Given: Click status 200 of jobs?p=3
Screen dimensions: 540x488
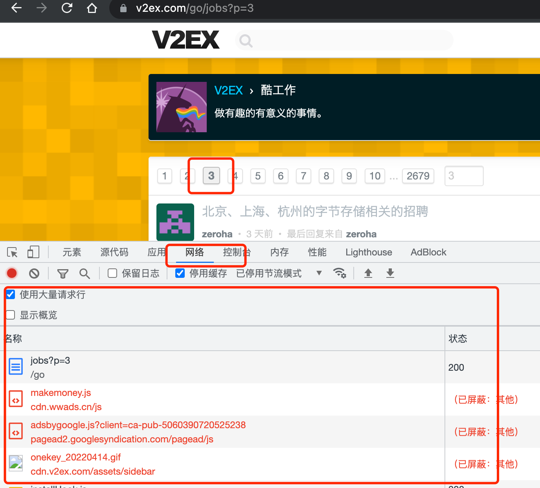Looking at the screenshot, I should click(456, 367).
